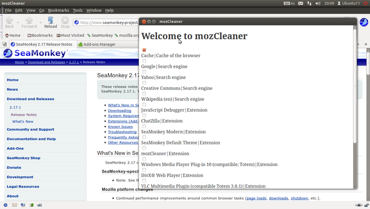This screenshot has height=209, width=370.
Task: Check the SeaMonkey Default Theme checkbox
Action: point(144,137)
